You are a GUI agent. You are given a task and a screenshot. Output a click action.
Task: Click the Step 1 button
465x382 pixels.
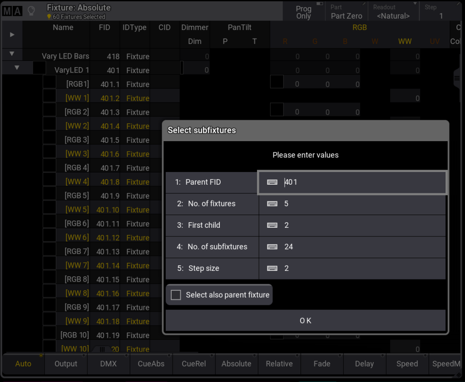pyautogui.click(x=440, y=12)
